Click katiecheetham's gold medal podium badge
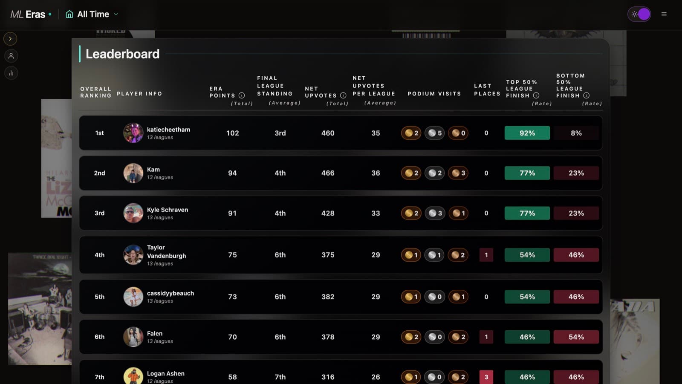This screenshot has height=384, width=682. (410, 133)
